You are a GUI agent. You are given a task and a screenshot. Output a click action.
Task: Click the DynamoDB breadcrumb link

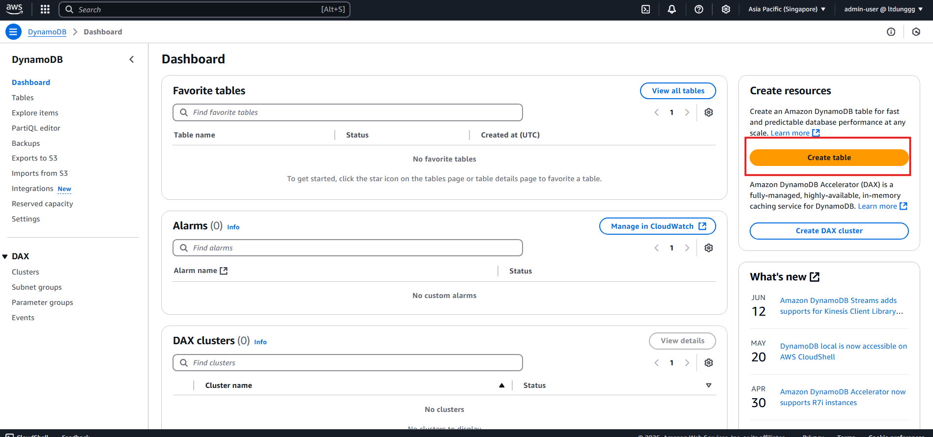point(47,32)
